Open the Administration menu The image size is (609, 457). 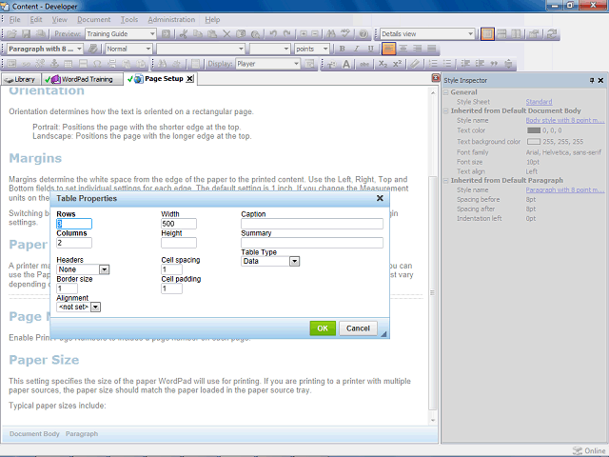tap(171, 19)
